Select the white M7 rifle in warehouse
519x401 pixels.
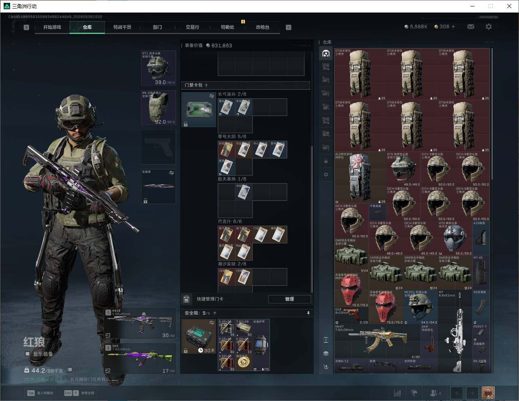[x=455, y=331]
